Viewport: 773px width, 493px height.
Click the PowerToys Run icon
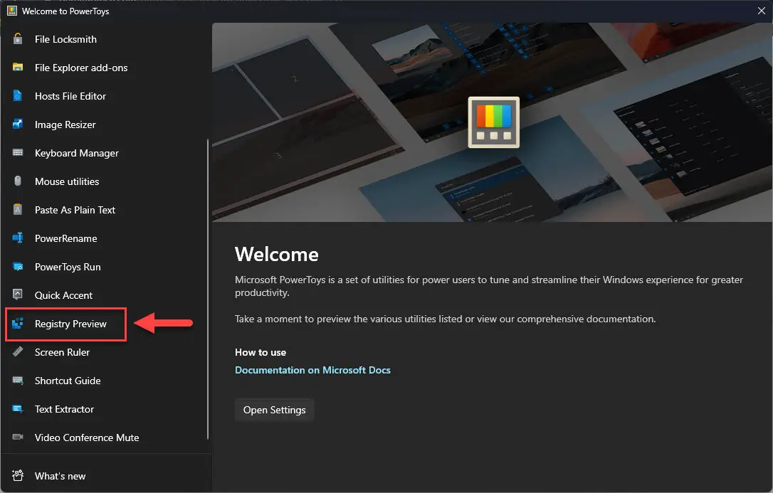[18, 267]
